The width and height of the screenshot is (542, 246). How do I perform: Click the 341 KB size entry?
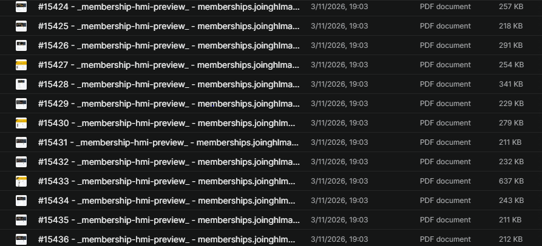click(x=511, y=84)
